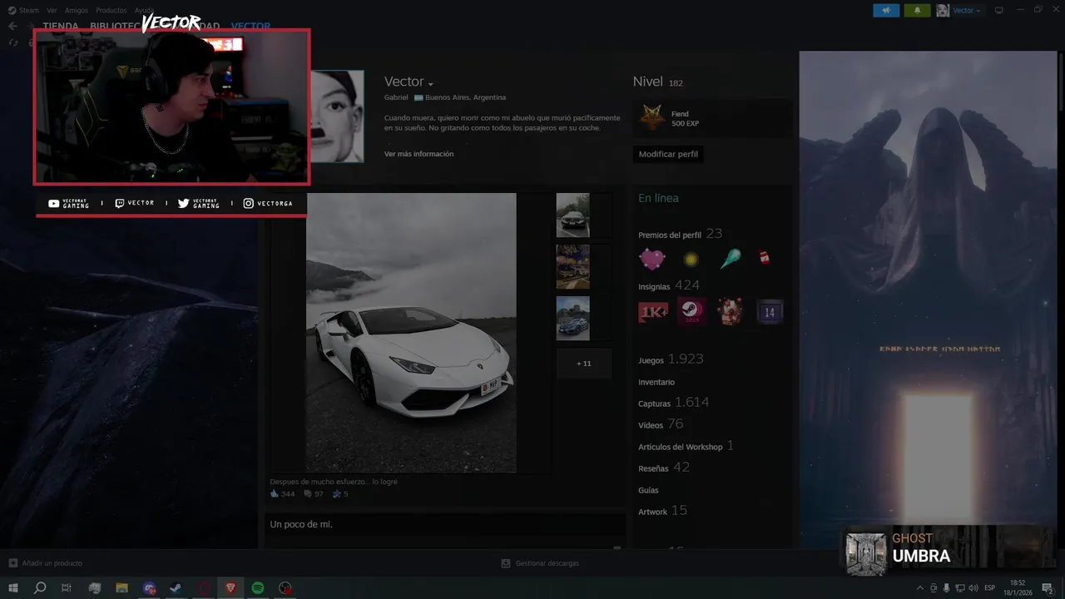
Task: Open the Inventario link
Action: coord(656,382)
